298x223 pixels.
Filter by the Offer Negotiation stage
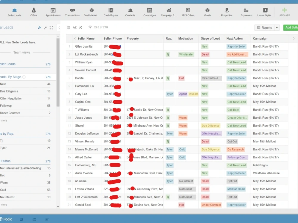pyautogui.click(x=25, y=98)
